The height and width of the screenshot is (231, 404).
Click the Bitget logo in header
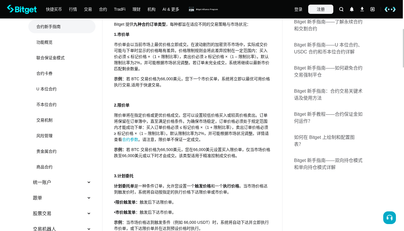[22, 9]
